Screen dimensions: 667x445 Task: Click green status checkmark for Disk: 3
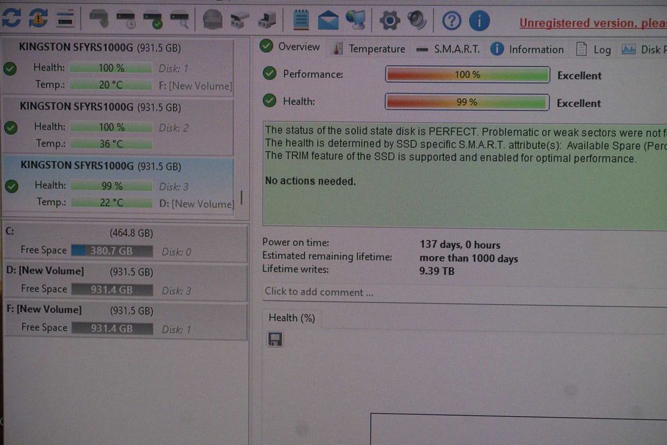(x=11, y=186)
